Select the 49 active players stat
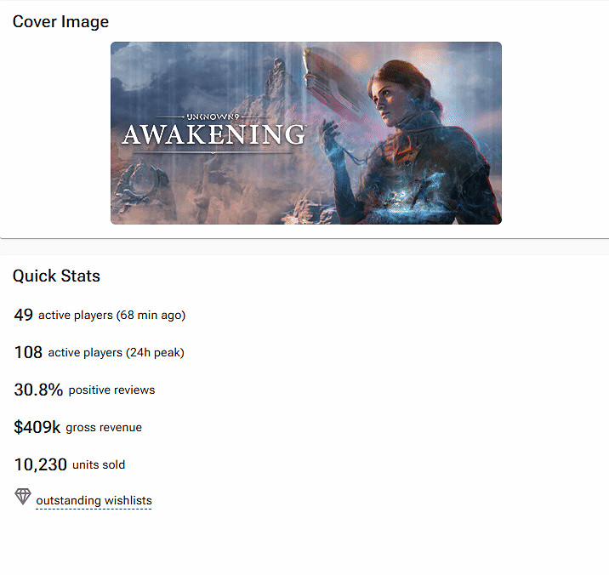Screen dimensions: 609x575 [x=100, y=315]
